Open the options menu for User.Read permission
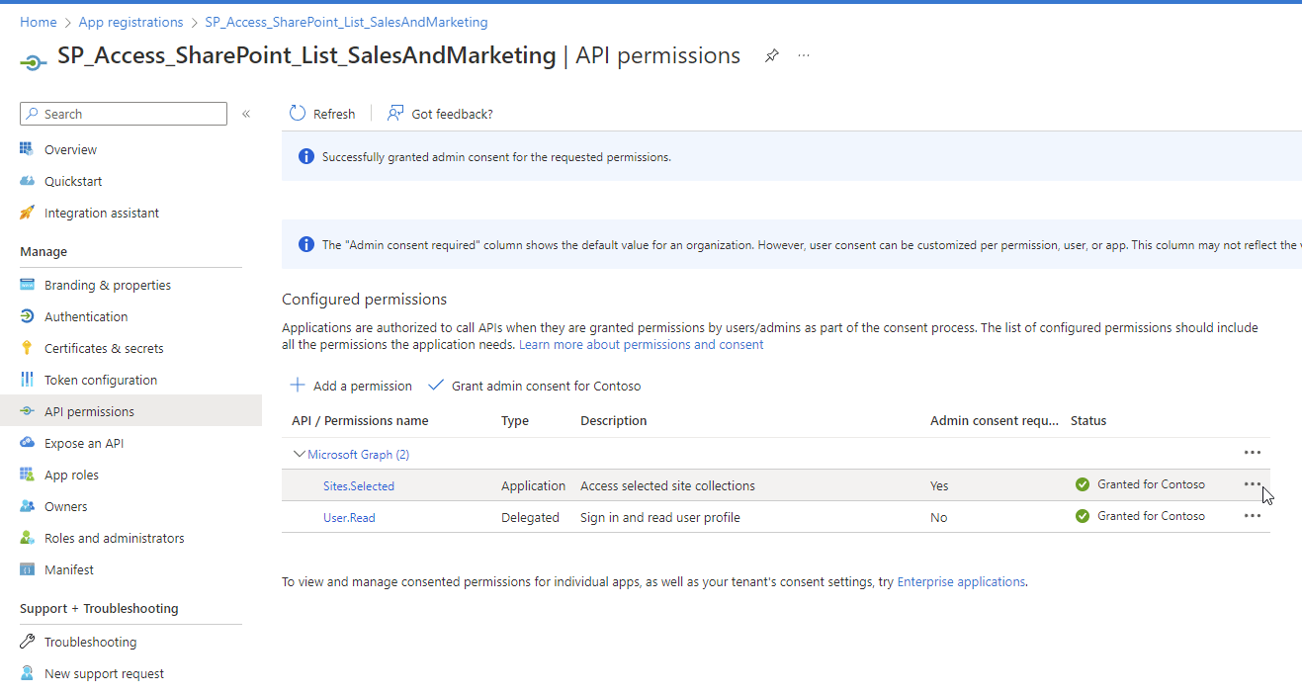 click(x=1252, y=515)
